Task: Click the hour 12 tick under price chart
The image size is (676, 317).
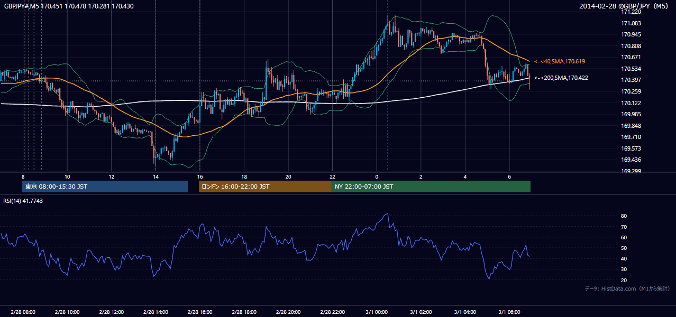Action: [112, 176]
